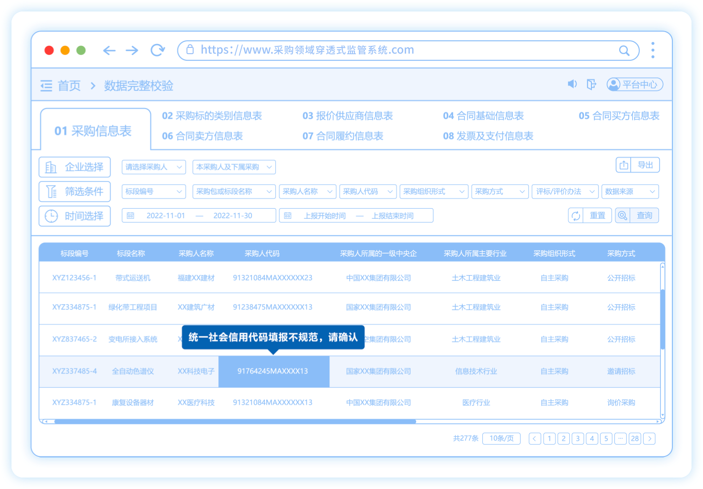Screen dimensions: 703x489
Task: Click the browser URL address field
Action: click(x=408, y=50)
